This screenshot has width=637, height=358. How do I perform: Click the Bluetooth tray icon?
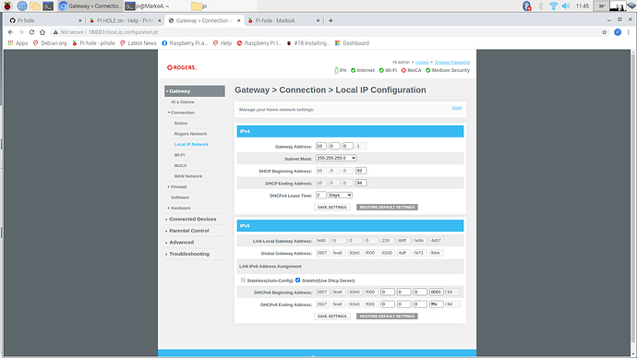[x=527, y=6]
